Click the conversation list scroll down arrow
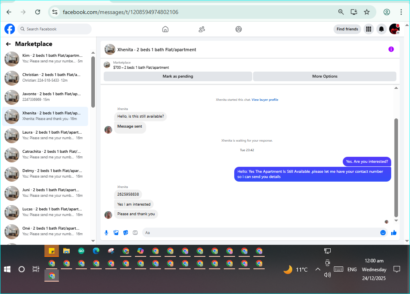 93,241
